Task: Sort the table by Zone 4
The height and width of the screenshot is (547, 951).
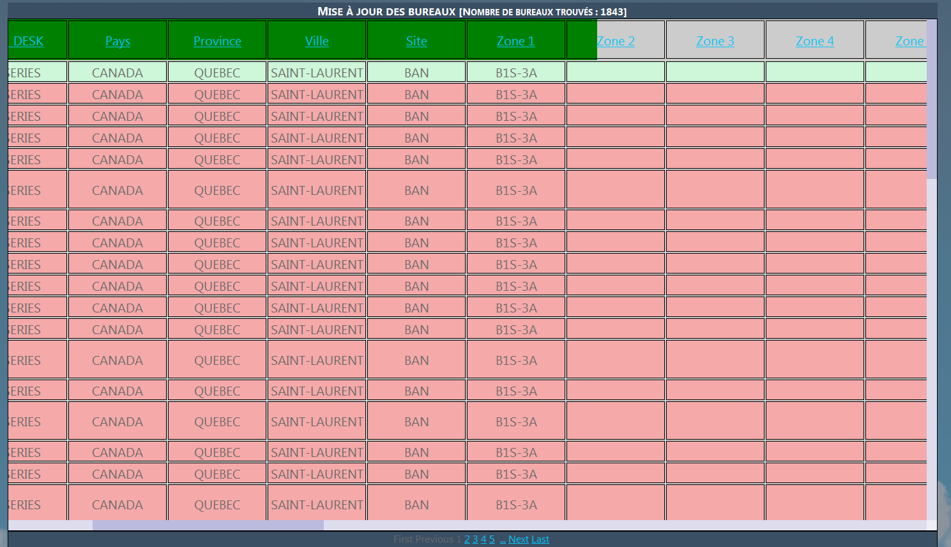Action: [814, 40]
